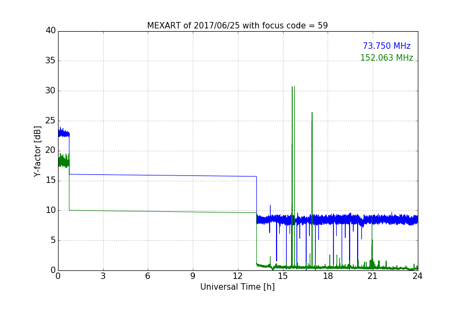Screen dimensions: 464x309
Task: Click the 'Y-factor [dB]' axis label
Action: (x=37, y=151)
